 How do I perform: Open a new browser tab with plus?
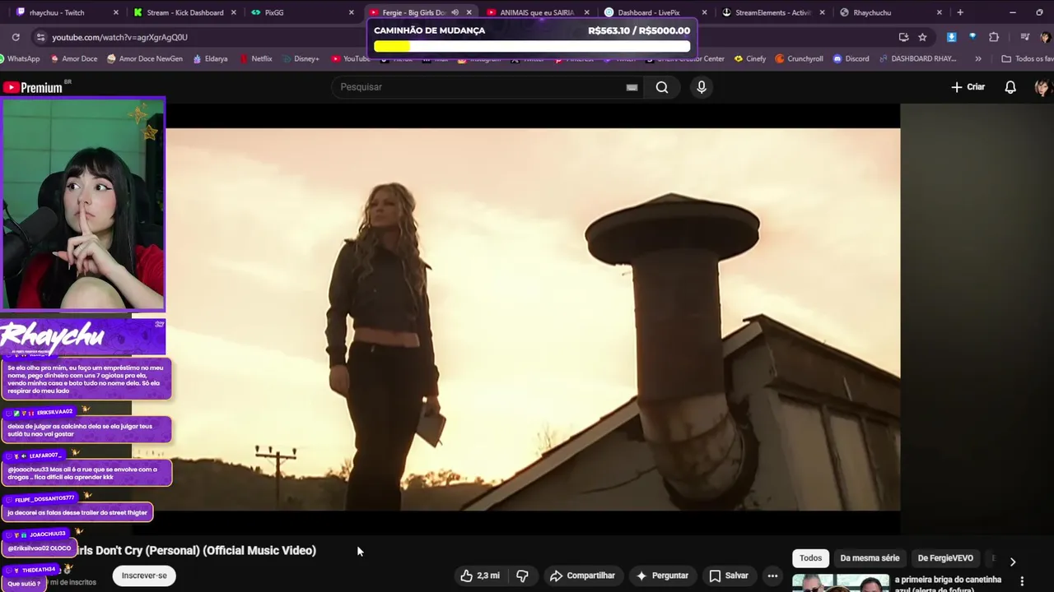point(960,12)
